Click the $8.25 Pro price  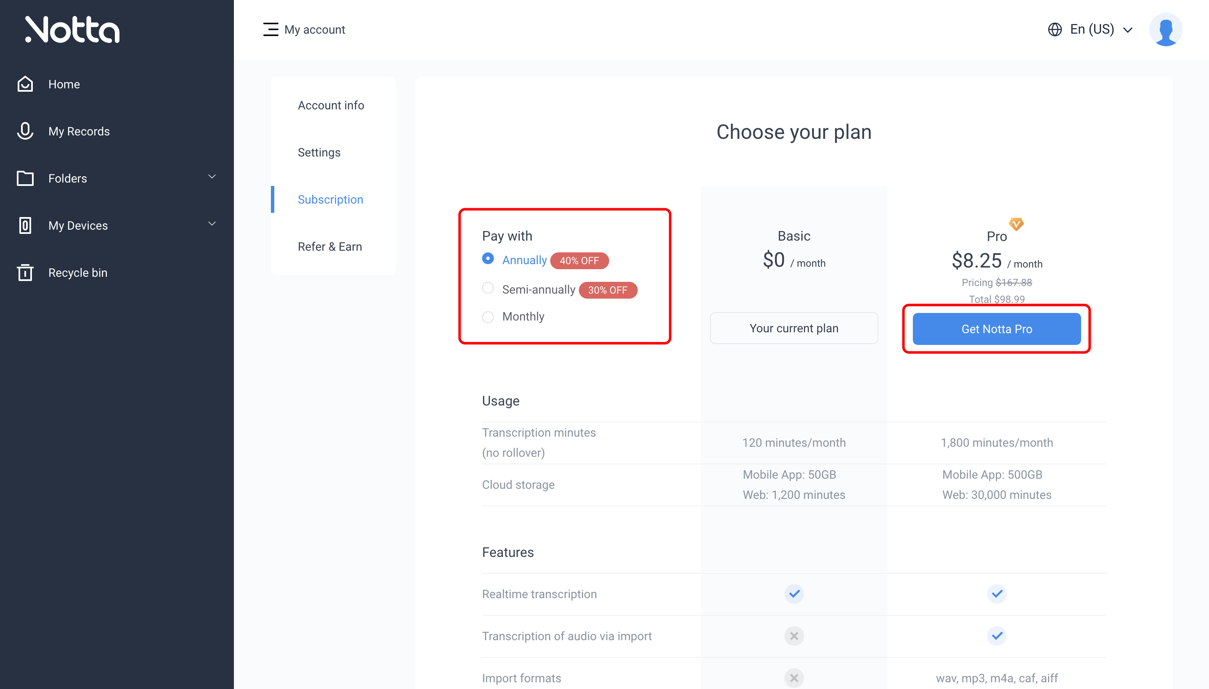[x=977, y=260]
